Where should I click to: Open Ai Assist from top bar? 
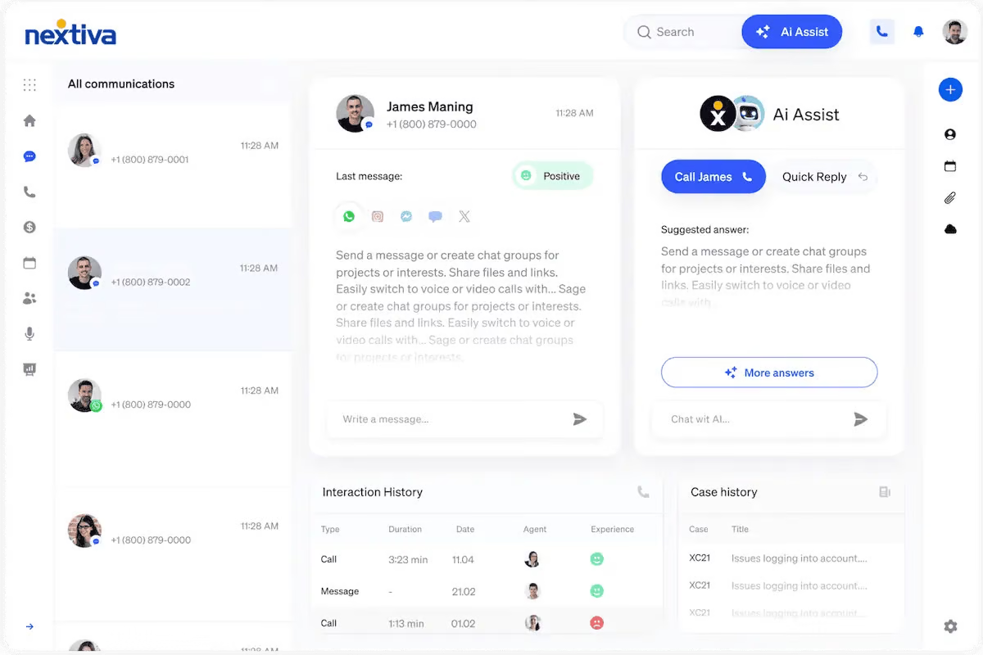(791, 32)
